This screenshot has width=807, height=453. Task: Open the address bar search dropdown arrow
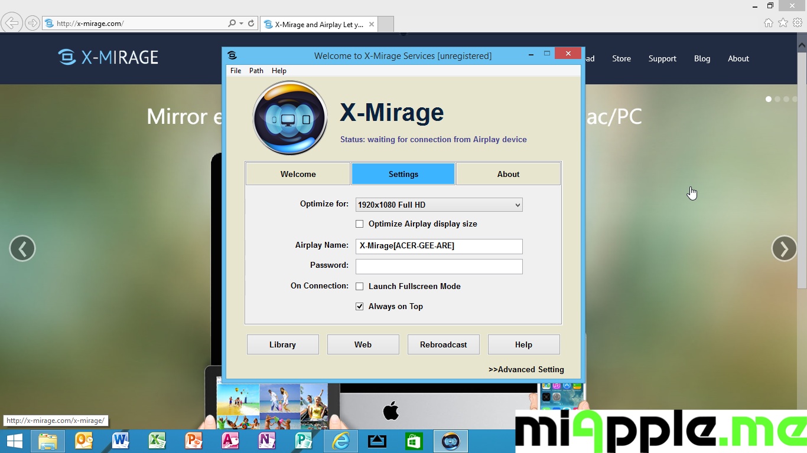coord(241,24)
